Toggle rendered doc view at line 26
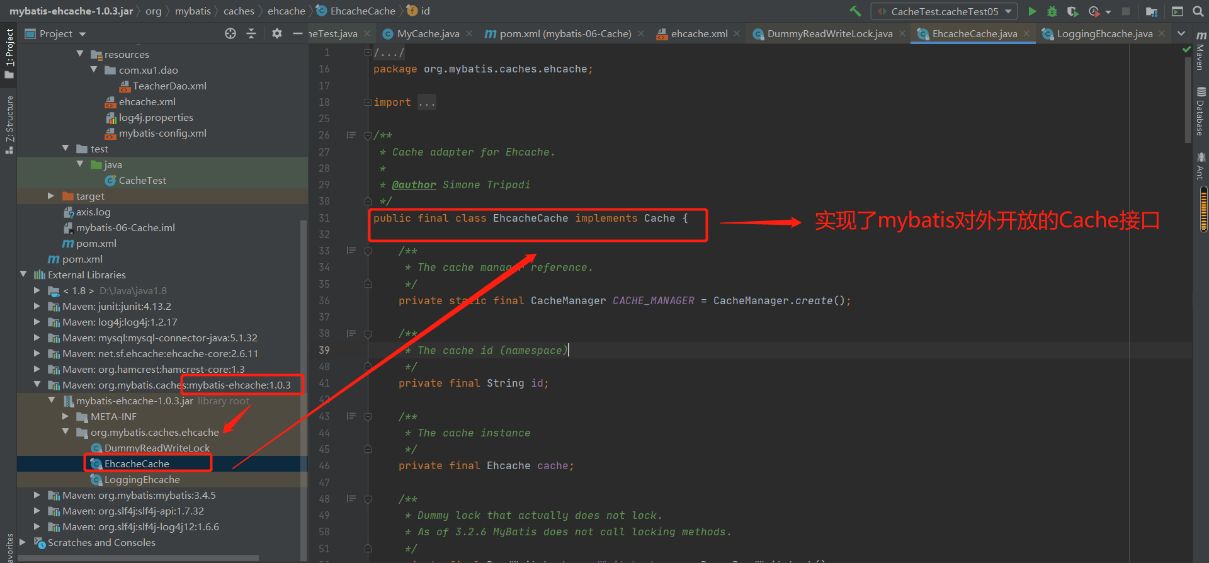The height and width of the screenshot is (563, 1209). click(x=351, y=135)
